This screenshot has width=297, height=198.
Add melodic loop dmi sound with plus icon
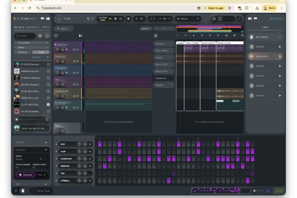(x=48, y=71)
